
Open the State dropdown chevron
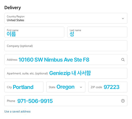(x=81, y=87)
